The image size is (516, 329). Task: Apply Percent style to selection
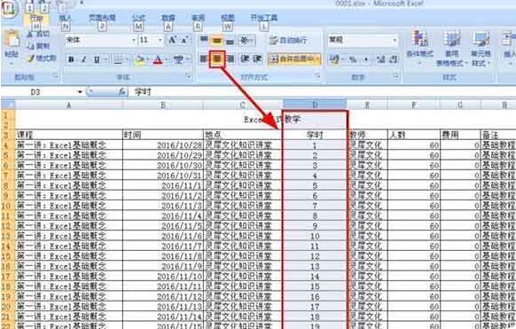point(353,59)
